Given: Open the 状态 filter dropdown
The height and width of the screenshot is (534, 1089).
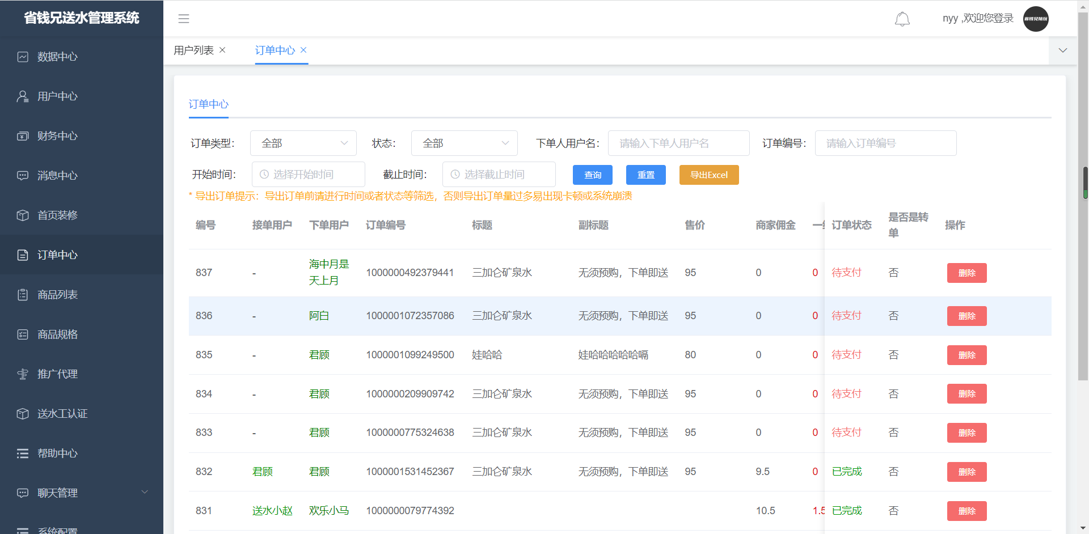Looking at the screenshot, I should tap(464, 143).
